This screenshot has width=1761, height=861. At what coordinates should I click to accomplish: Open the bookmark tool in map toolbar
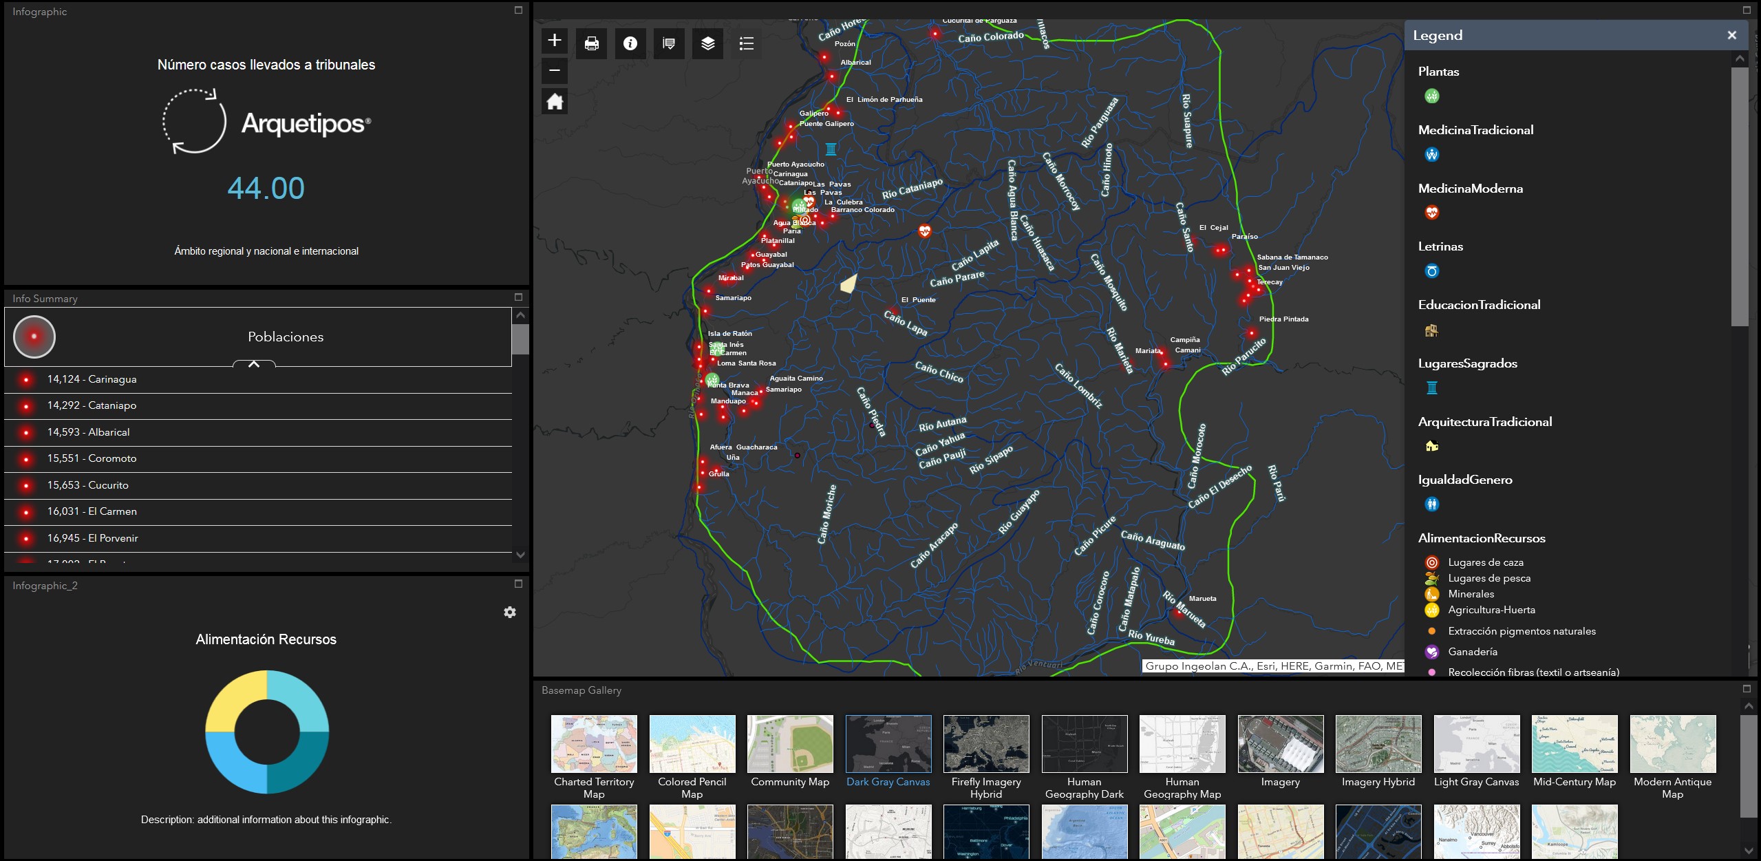[669, 44]
